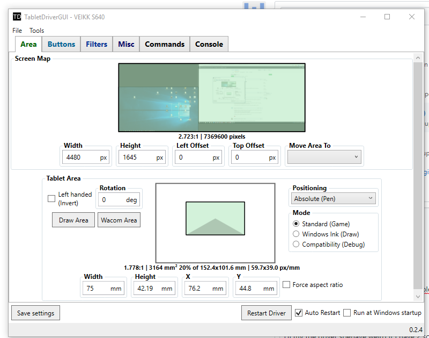Click the Wacom Area button
429x338 pixels.
click(x=119, y=220)
